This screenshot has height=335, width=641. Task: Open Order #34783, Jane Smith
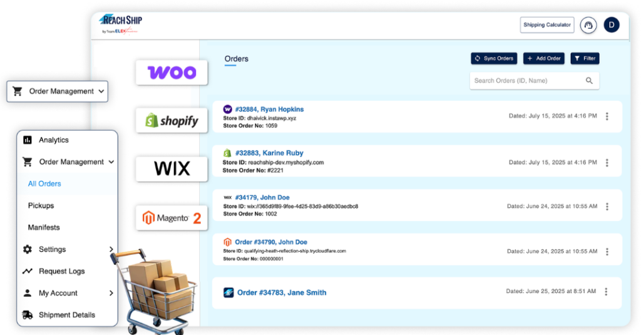point(282,292)
